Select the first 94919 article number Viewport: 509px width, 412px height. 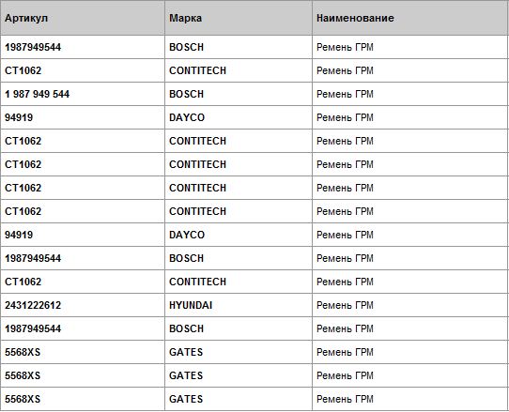tap(19, 117)
